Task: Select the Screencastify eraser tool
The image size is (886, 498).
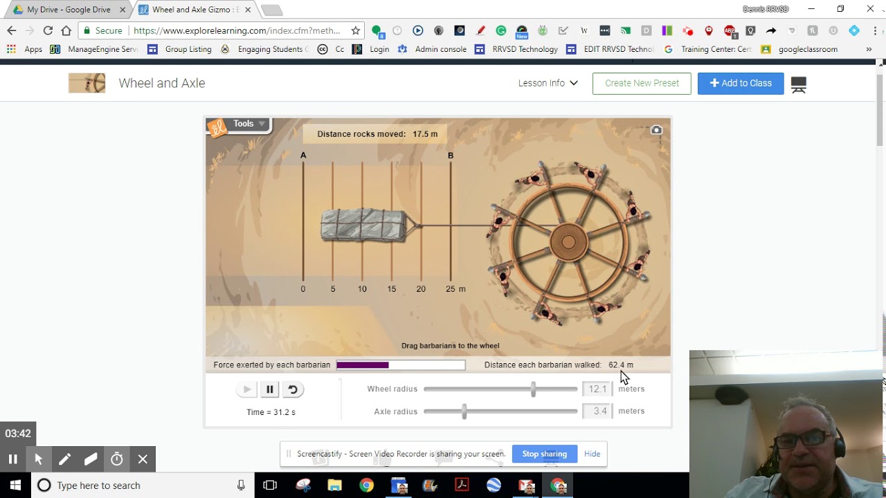Action: tap(91, 459)
